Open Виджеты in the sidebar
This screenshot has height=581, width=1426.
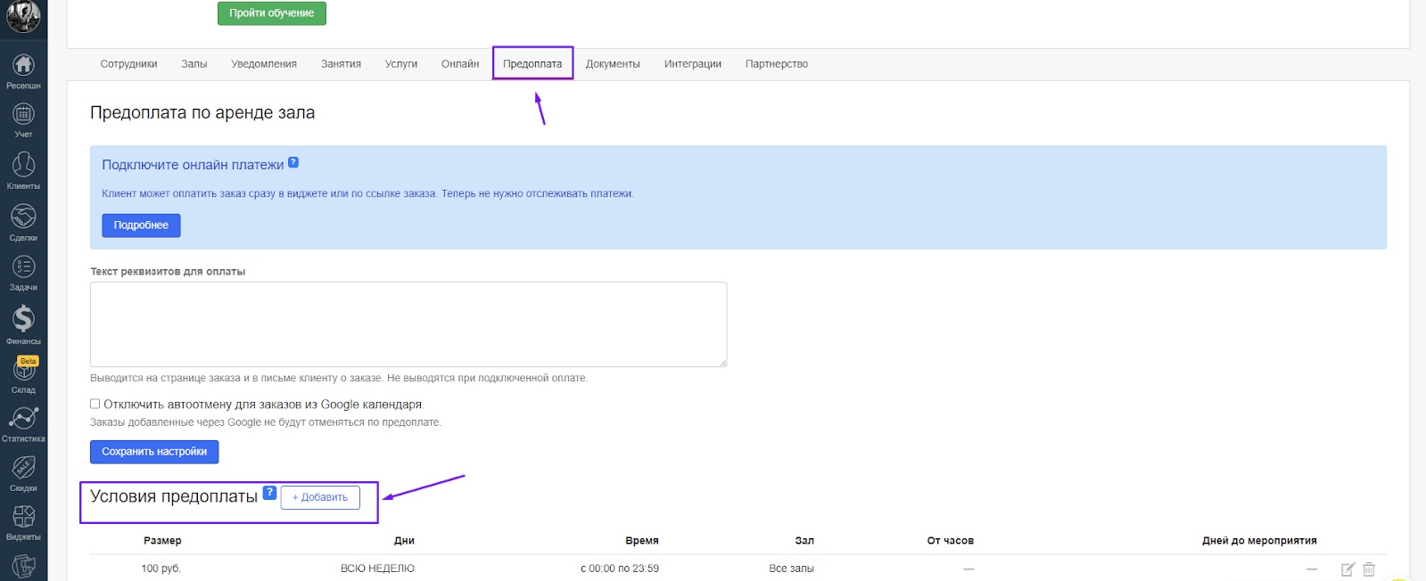point(23,517)
